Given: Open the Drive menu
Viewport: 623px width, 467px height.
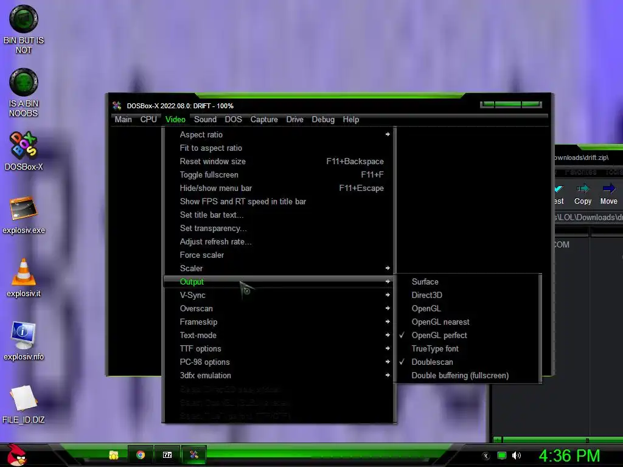Looking at the screenshot, I should [295, 120].
